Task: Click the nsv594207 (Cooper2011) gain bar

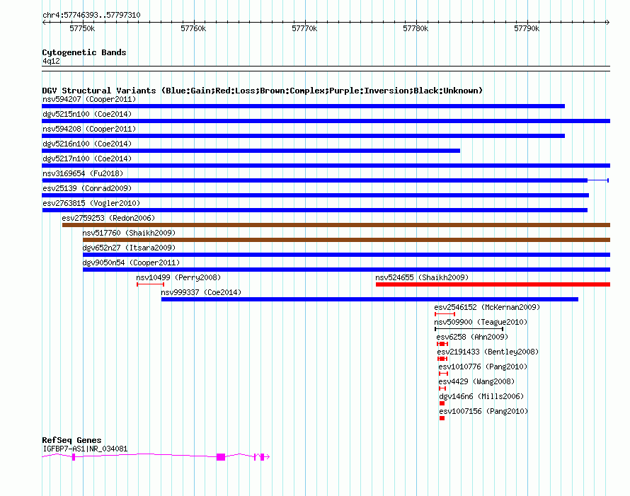Action: coord(304,106)
